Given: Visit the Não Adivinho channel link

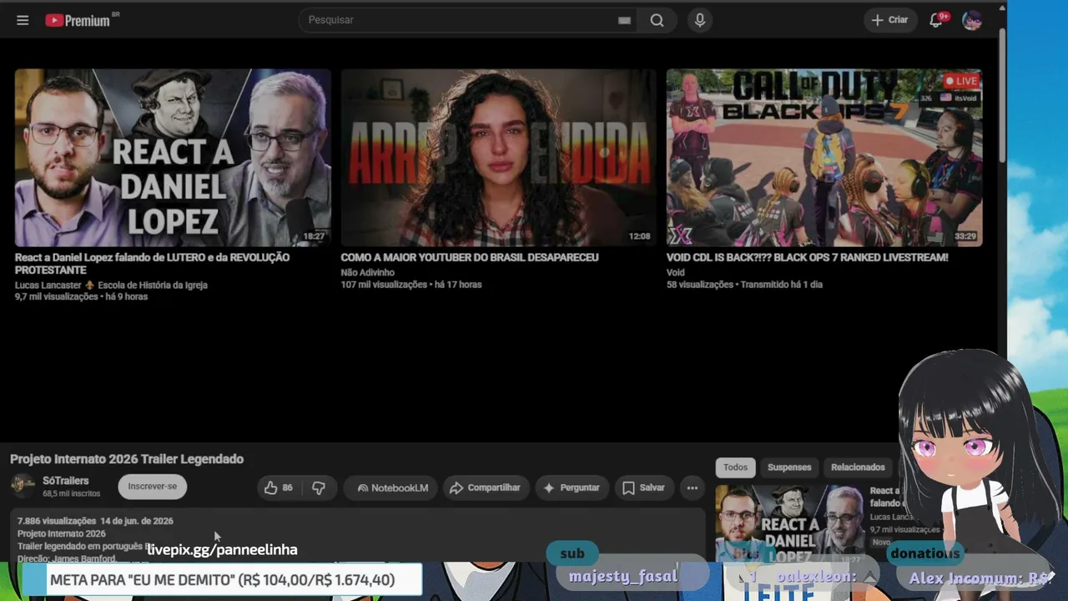Looking at the screenshot, I should tap(367, 272).
